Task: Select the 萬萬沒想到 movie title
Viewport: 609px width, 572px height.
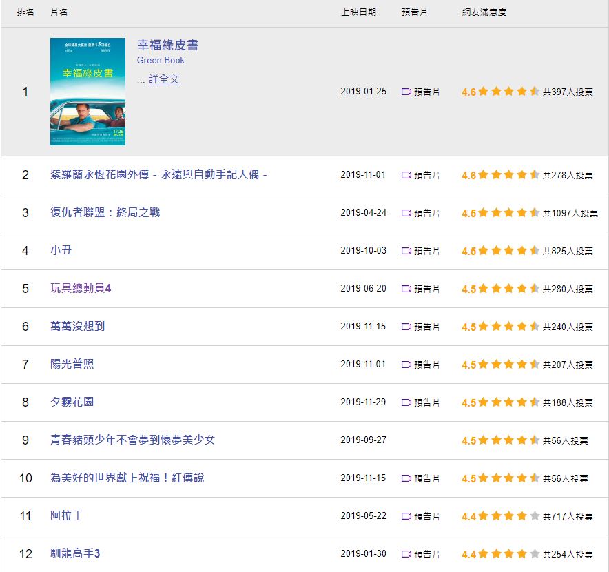Action: coord(77,326)
